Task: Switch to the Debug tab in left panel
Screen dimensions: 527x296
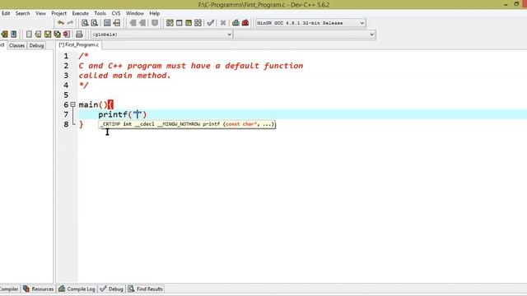Action: (36, 45)
